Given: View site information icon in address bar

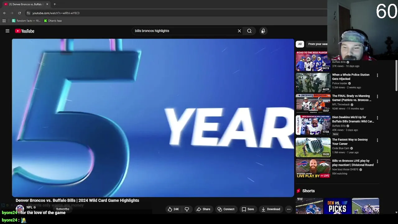Looking at the screenshot, I should pos(28,13).
